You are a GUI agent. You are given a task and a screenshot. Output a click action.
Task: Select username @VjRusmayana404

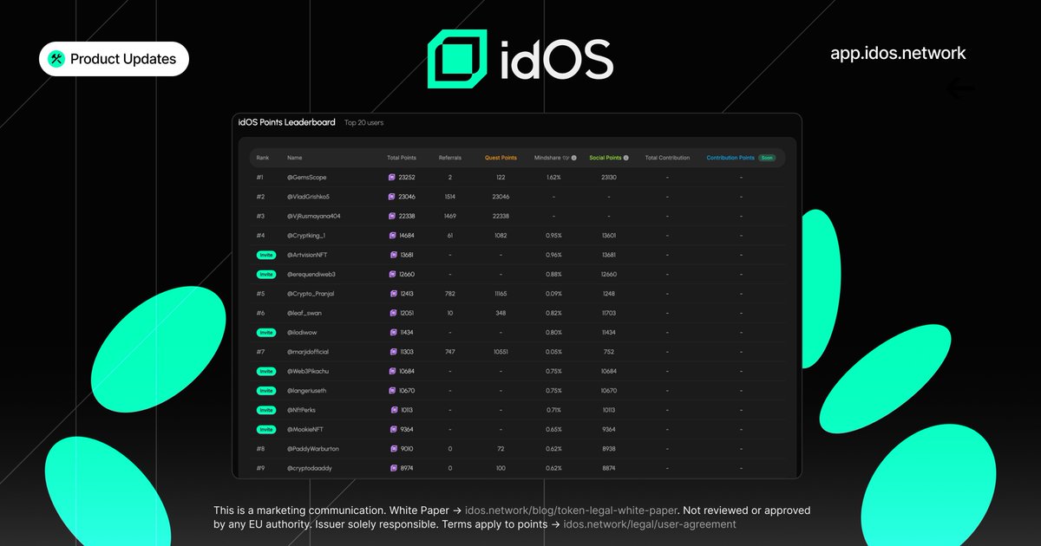coord(314,216)
